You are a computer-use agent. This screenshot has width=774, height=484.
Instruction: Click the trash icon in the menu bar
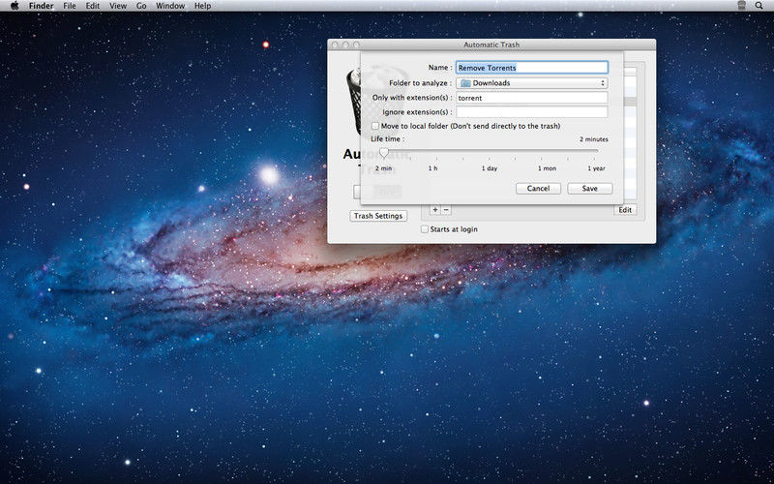741,6
